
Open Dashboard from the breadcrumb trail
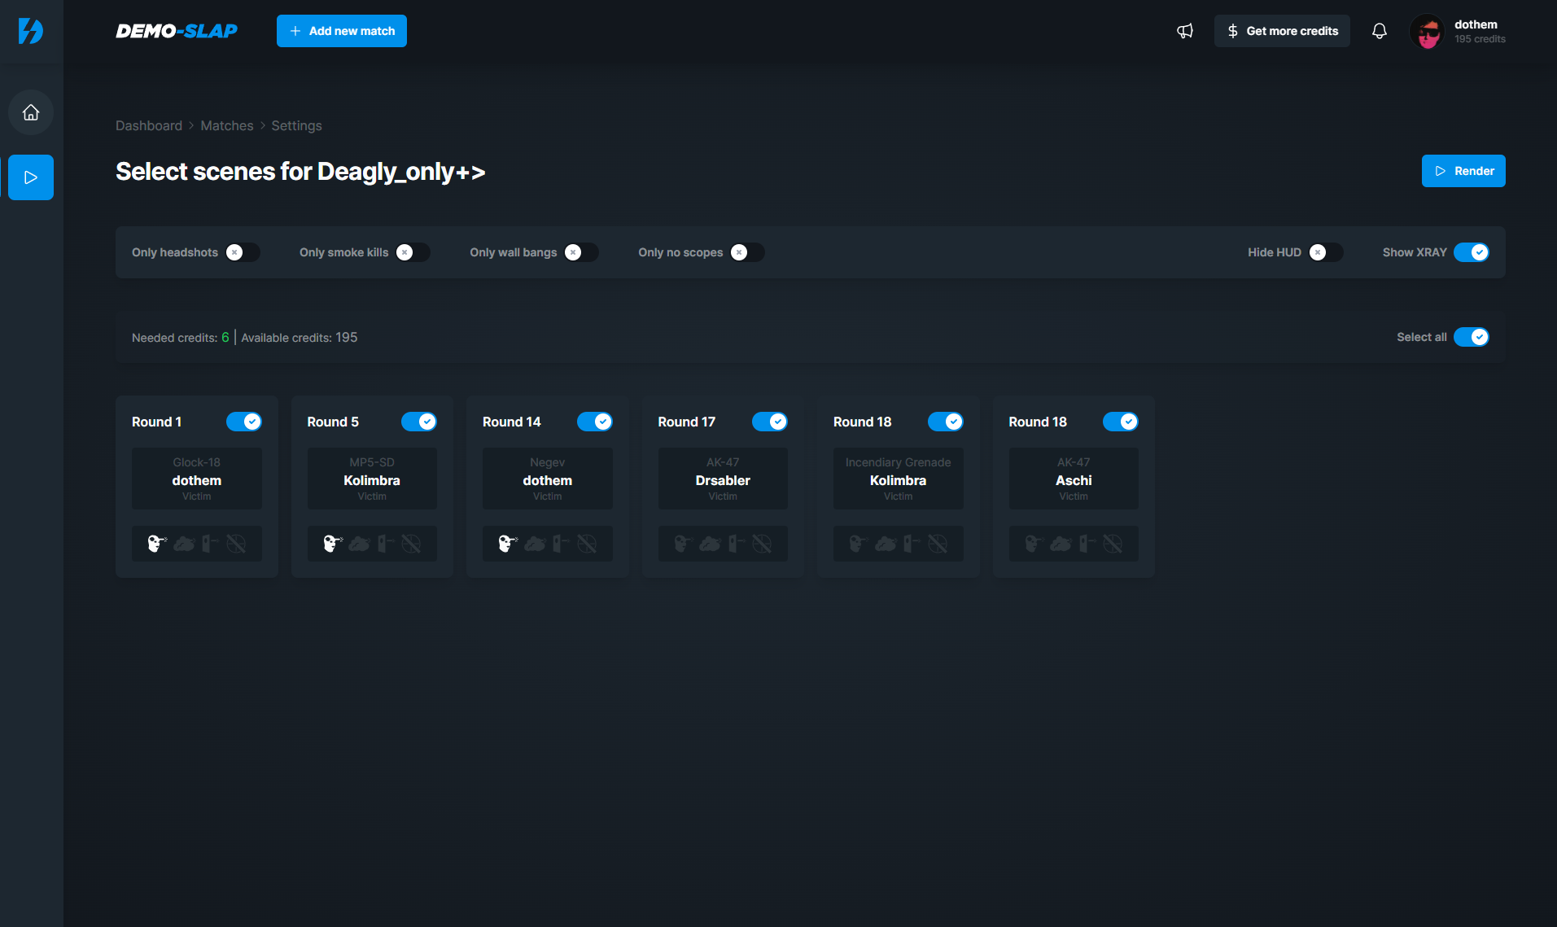coord(149,125)
